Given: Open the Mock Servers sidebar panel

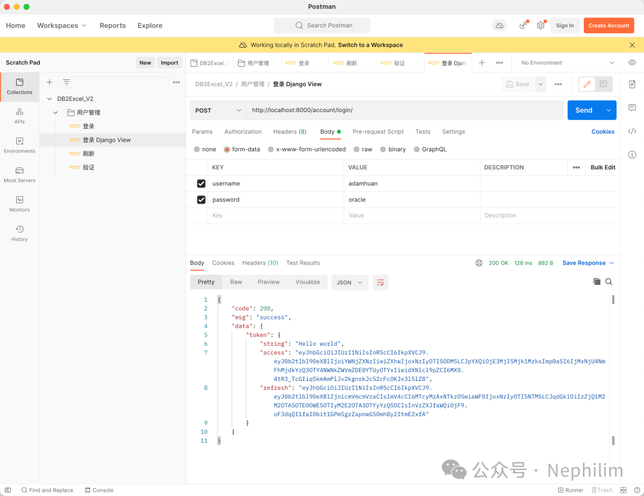Looking at the screenshot, I should [19, 175].
